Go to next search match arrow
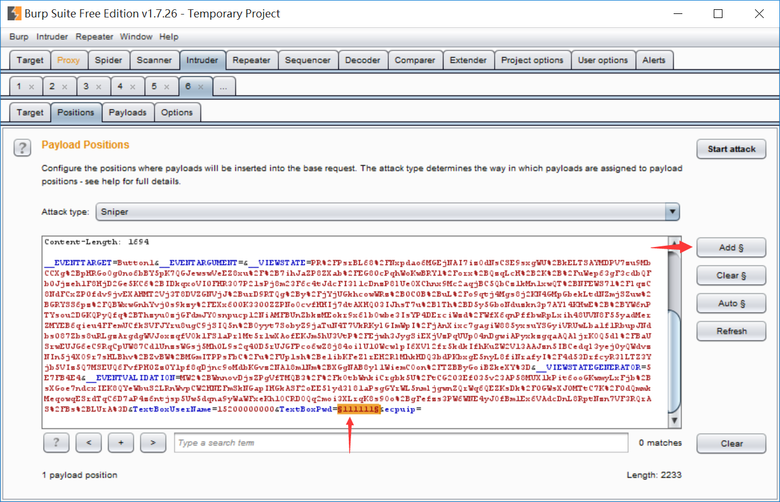Viewport: 780px width, 502px height. (153, 443)
